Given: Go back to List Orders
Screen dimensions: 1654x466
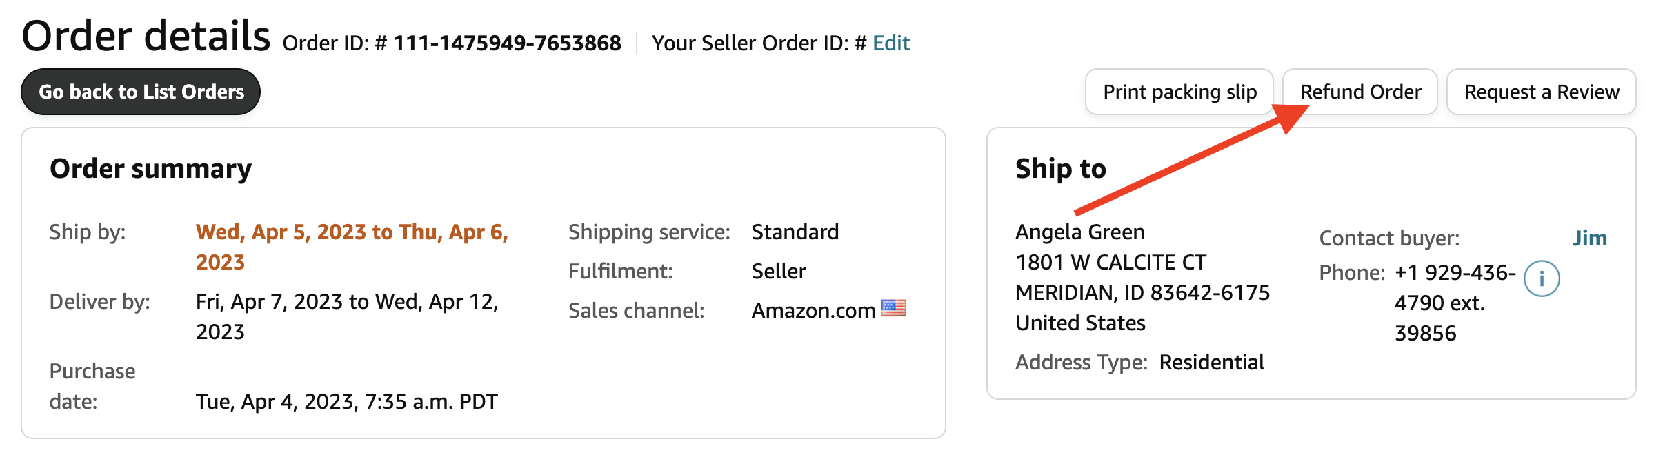Looking at the screenshot, I should 141,92.
